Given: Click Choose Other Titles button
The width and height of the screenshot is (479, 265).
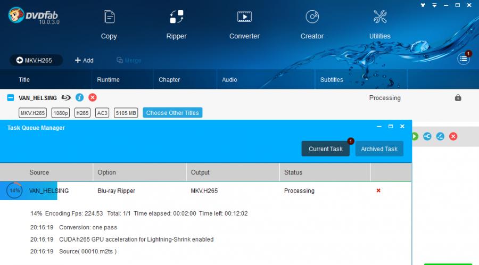Looking at the screenshot, I should tap(172, 113).
